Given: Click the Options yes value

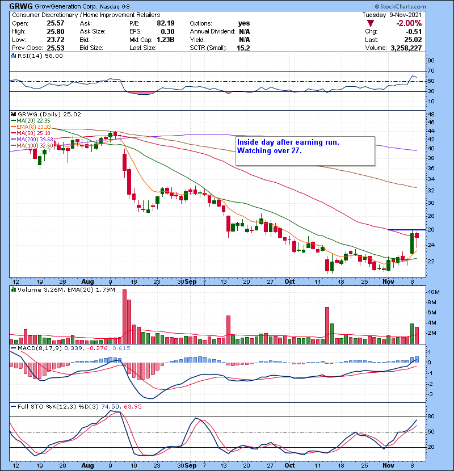Looking at the screenshot, I should [244, 23].
